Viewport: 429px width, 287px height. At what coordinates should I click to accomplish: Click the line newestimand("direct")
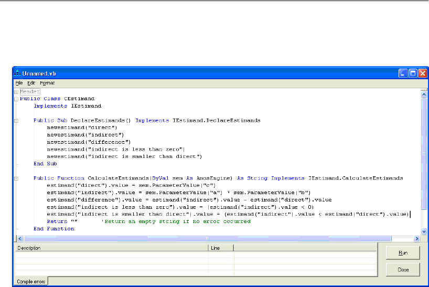[82, 127]
